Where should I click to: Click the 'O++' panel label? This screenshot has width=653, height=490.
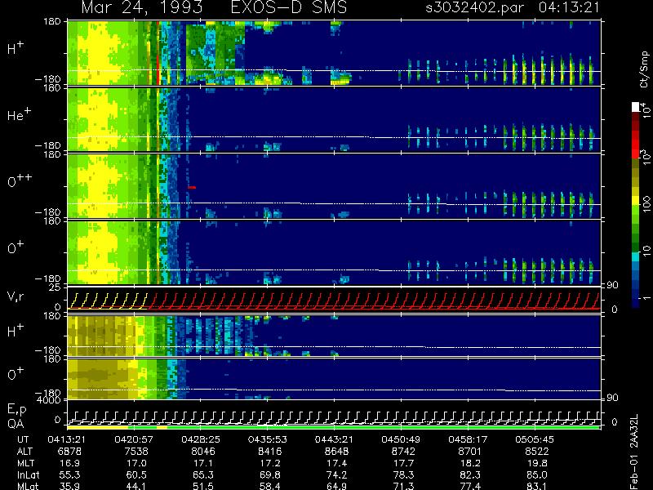tap(19, 180)
